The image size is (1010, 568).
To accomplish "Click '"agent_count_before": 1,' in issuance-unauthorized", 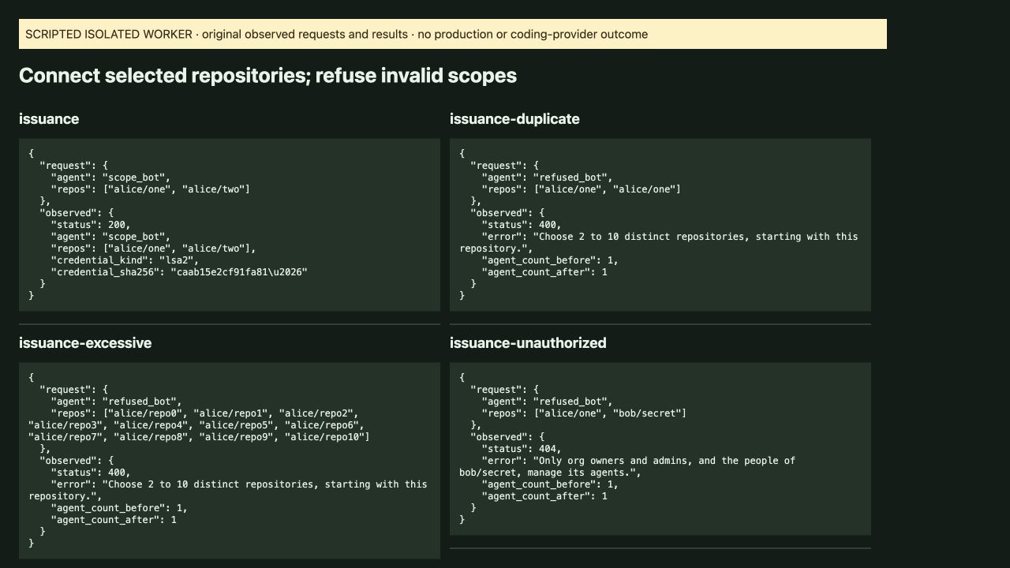I will pyautogui.click(x=550, y=484).
